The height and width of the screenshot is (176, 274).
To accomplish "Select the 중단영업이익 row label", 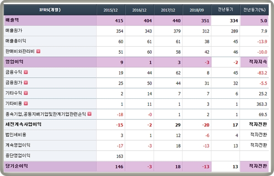I will coord(18,155).
